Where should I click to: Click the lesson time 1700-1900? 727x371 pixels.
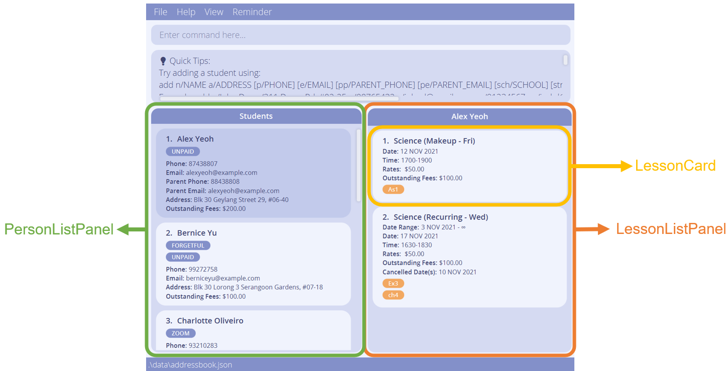tap(416, 161)
